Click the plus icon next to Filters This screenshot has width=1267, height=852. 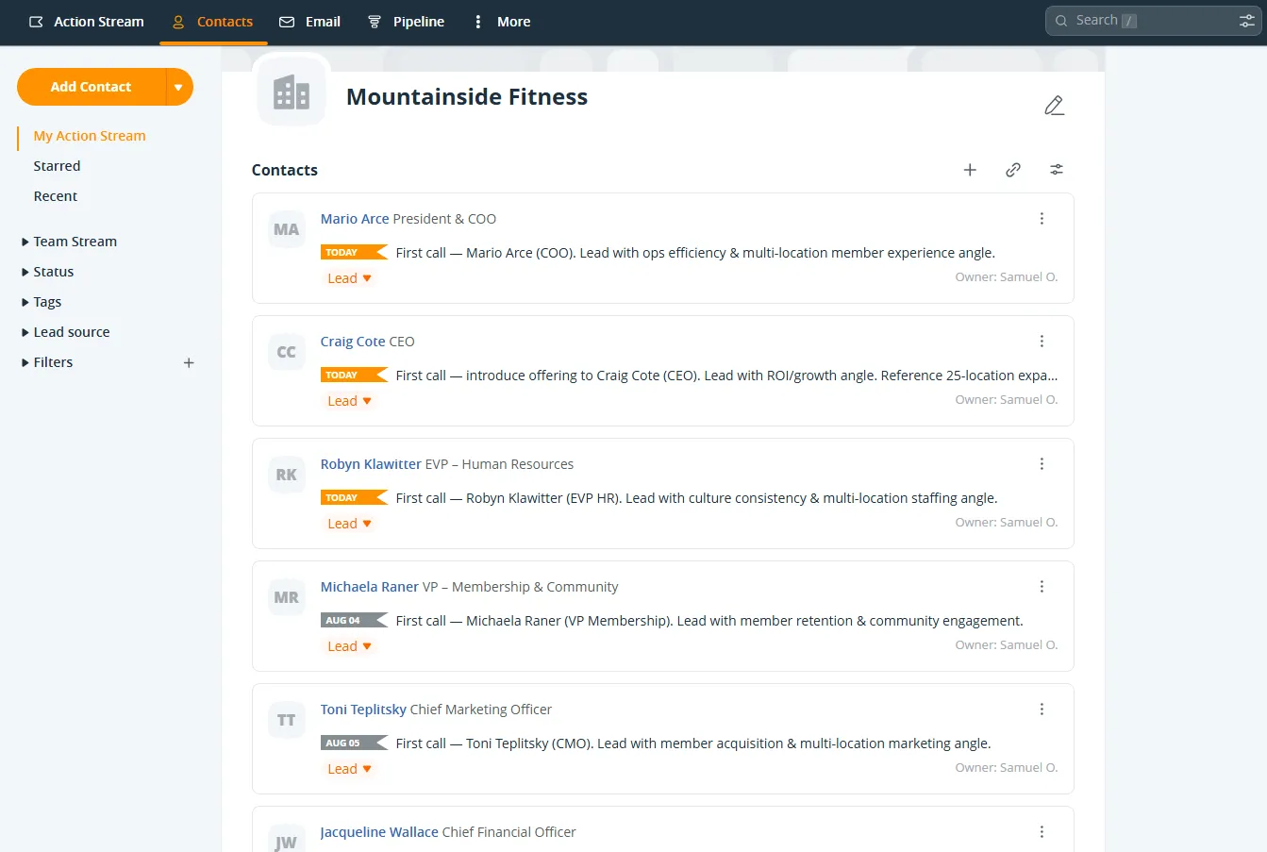[189, 362]
